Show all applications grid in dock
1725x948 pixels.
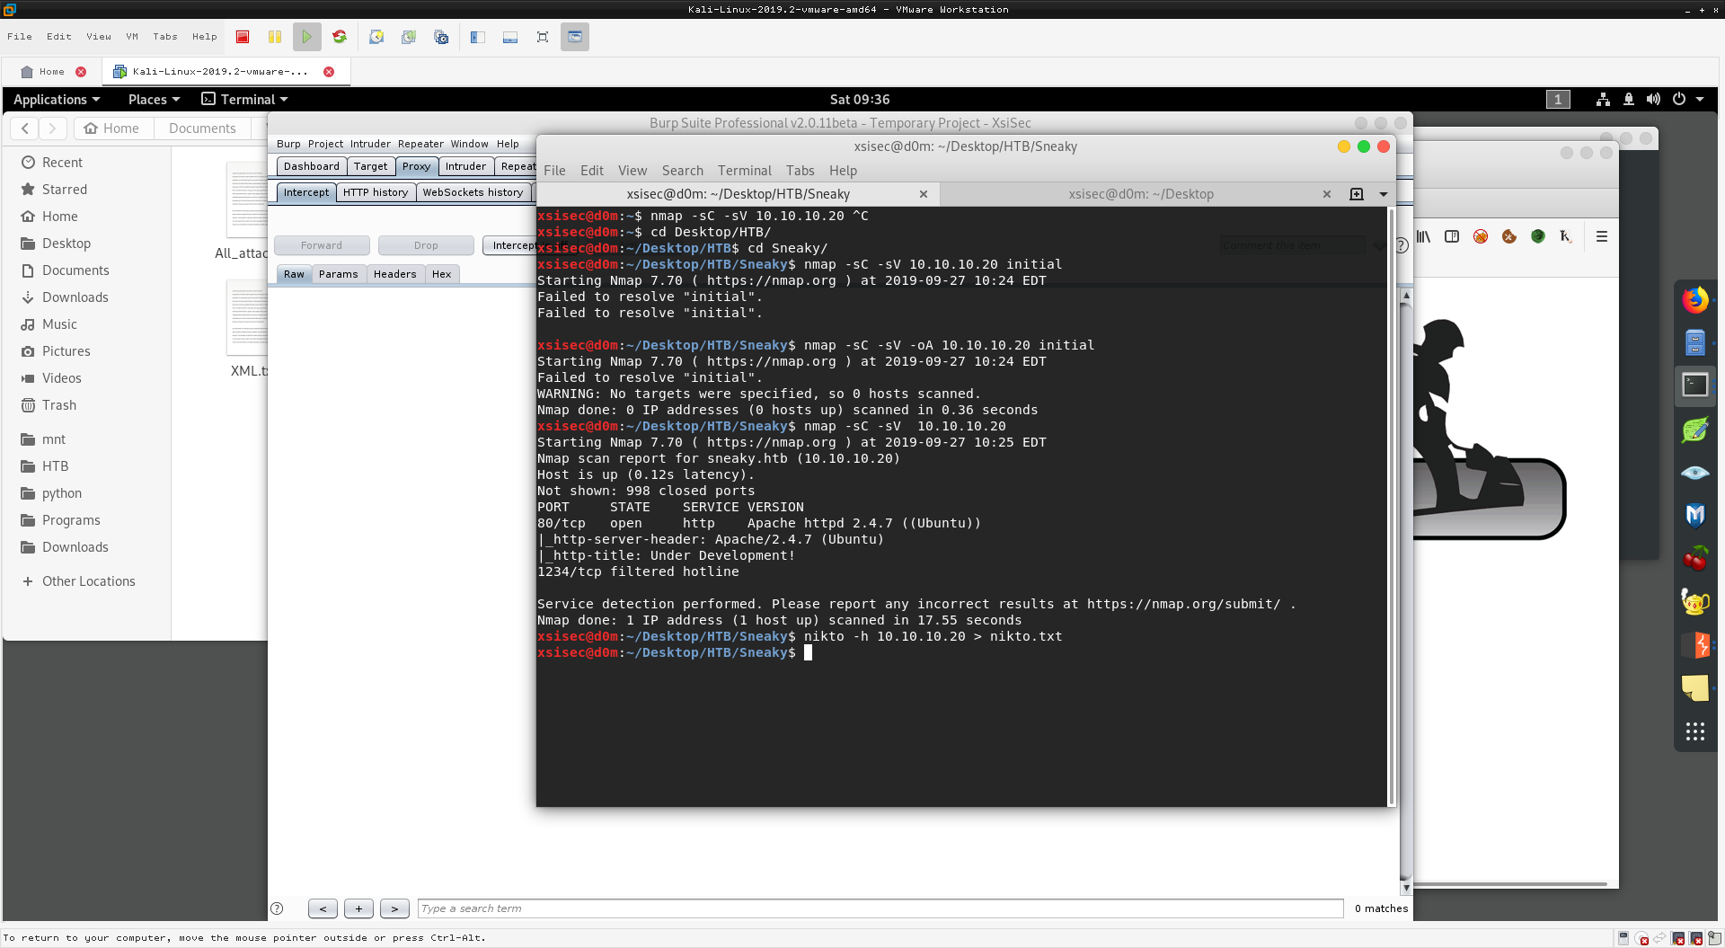tap(1695, 731)
